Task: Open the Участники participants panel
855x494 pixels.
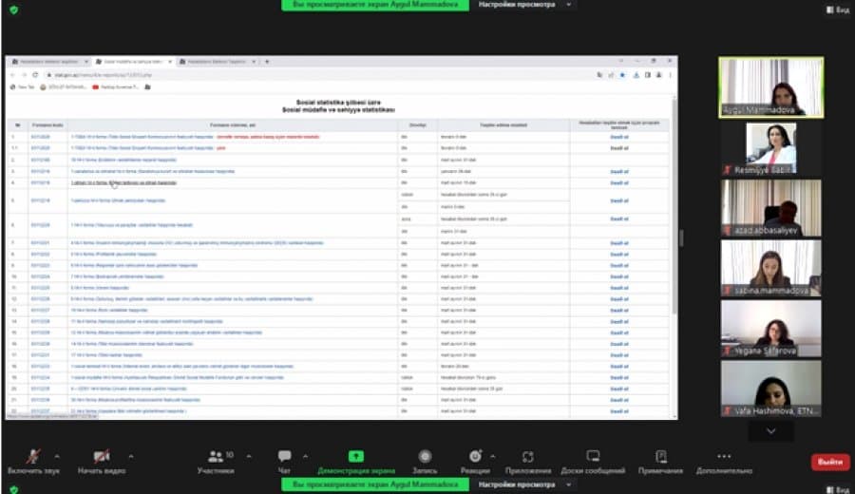Action: click(x=216, y=461)
